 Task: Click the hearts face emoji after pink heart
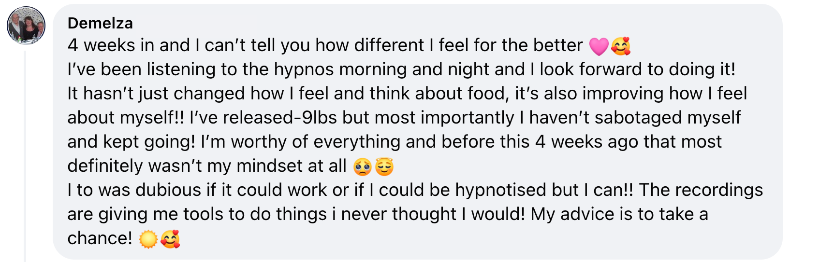pyautogui.click(x=621, y=46)
